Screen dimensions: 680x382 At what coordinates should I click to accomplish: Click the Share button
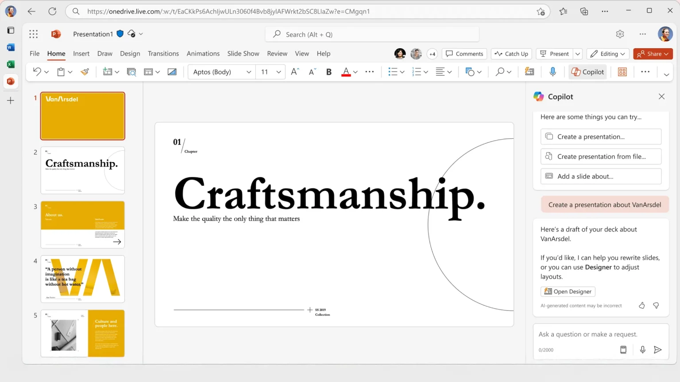[x=653, y=54]
